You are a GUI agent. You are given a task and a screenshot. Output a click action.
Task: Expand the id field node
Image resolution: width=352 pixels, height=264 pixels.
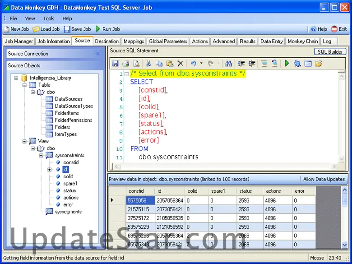(49, 170)
